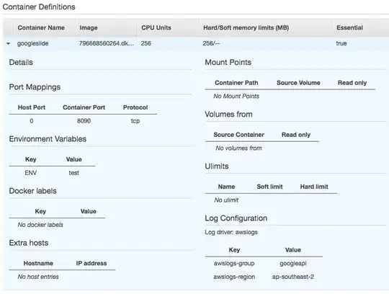
Task: Select the awslogs-group key
Action: click(234, 264)
